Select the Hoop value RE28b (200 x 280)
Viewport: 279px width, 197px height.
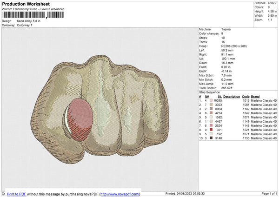click(234, 46)
